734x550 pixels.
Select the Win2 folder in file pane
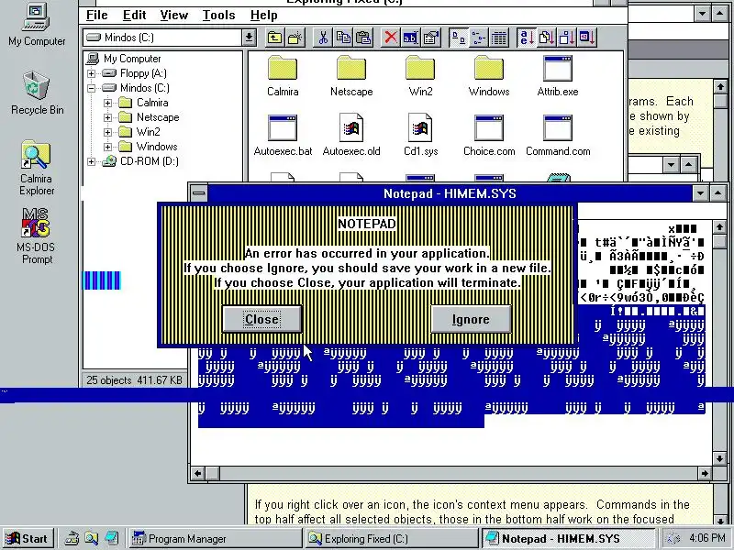click(x=420, y=76)
